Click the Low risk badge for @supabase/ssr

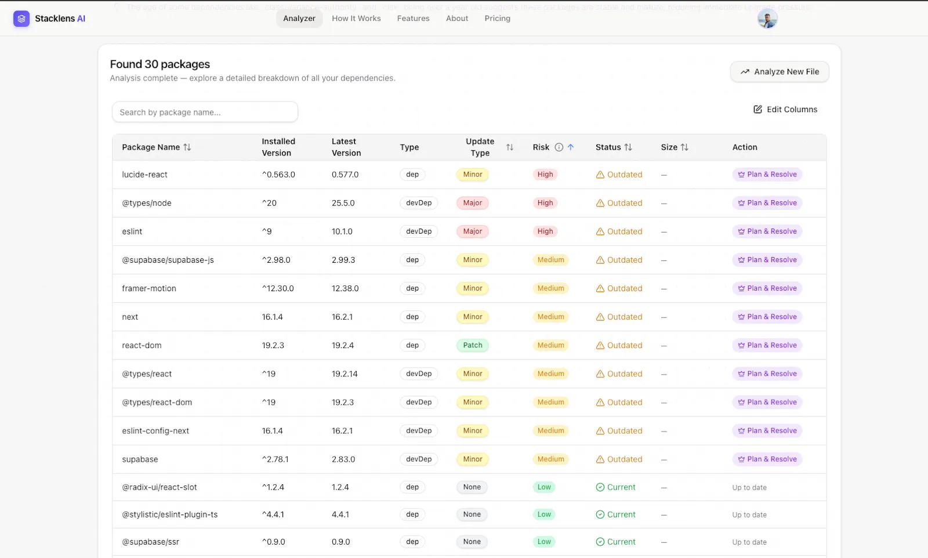point(544,542)
